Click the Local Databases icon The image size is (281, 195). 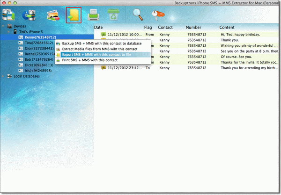[9, 76]
